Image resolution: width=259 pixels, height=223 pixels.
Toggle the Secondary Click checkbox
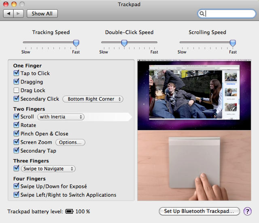(16, 99)
